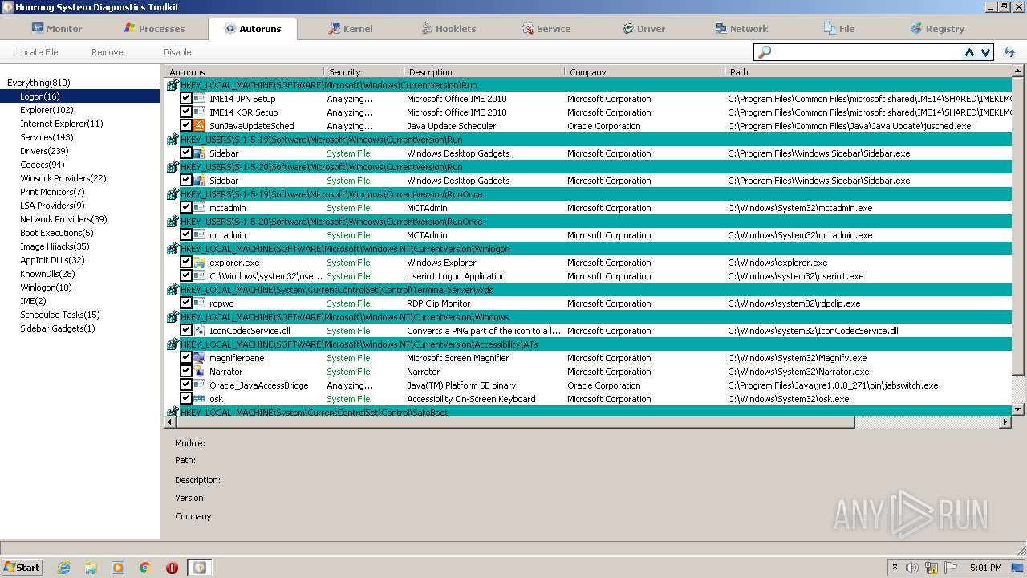The height and width of the screenshot is (578, 1027).
Task: Switch to the File tab
Action: click(839, 28)
